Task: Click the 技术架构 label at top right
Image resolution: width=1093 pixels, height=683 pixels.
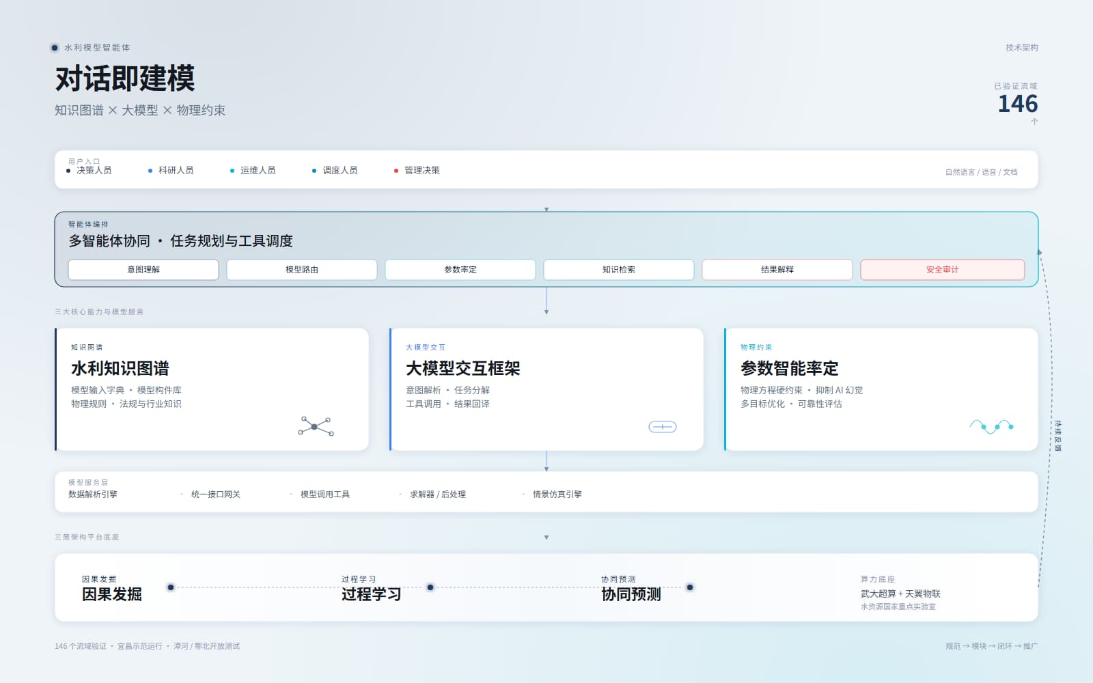Action: point(1022,48)
